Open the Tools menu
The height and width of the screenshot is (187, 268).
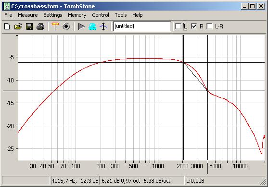121,15
